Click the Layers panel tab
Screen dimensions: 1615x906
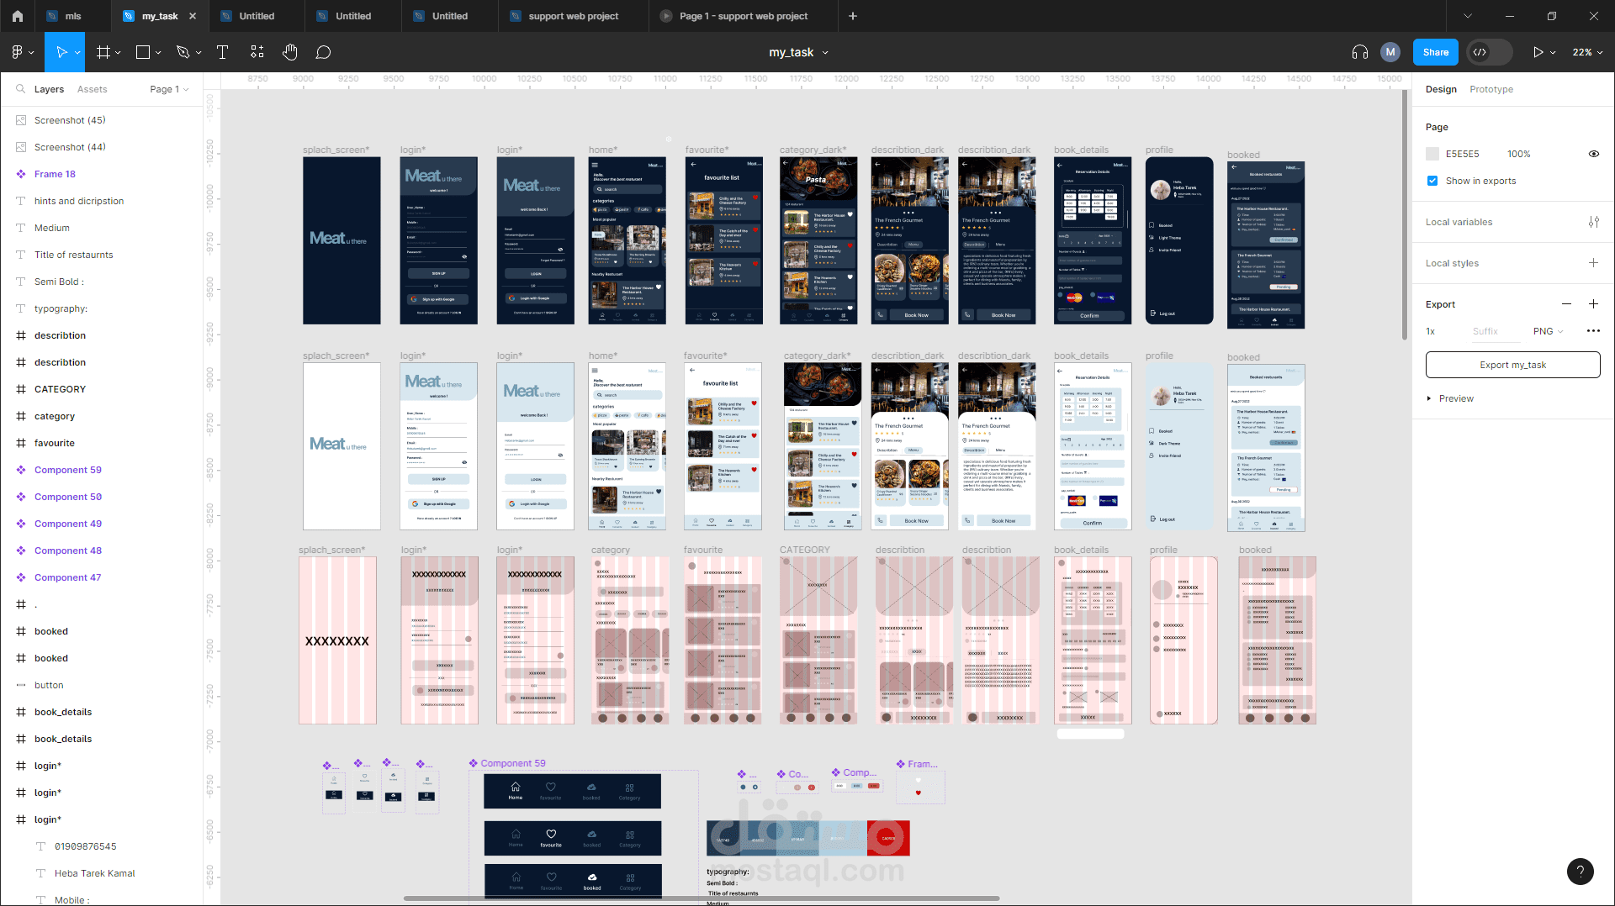tap(49, 89)
